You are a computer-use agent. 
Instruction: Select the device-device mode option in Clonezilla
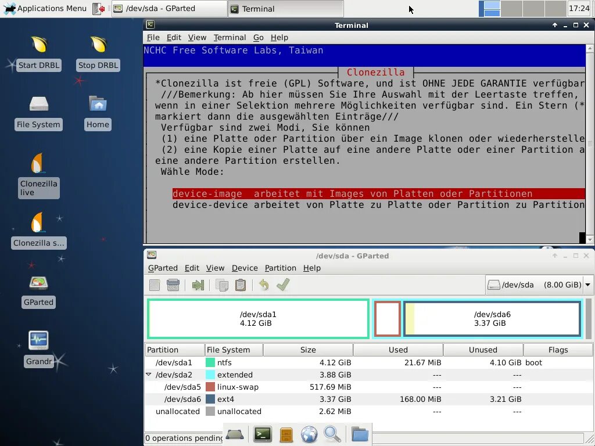click(378, 205)
